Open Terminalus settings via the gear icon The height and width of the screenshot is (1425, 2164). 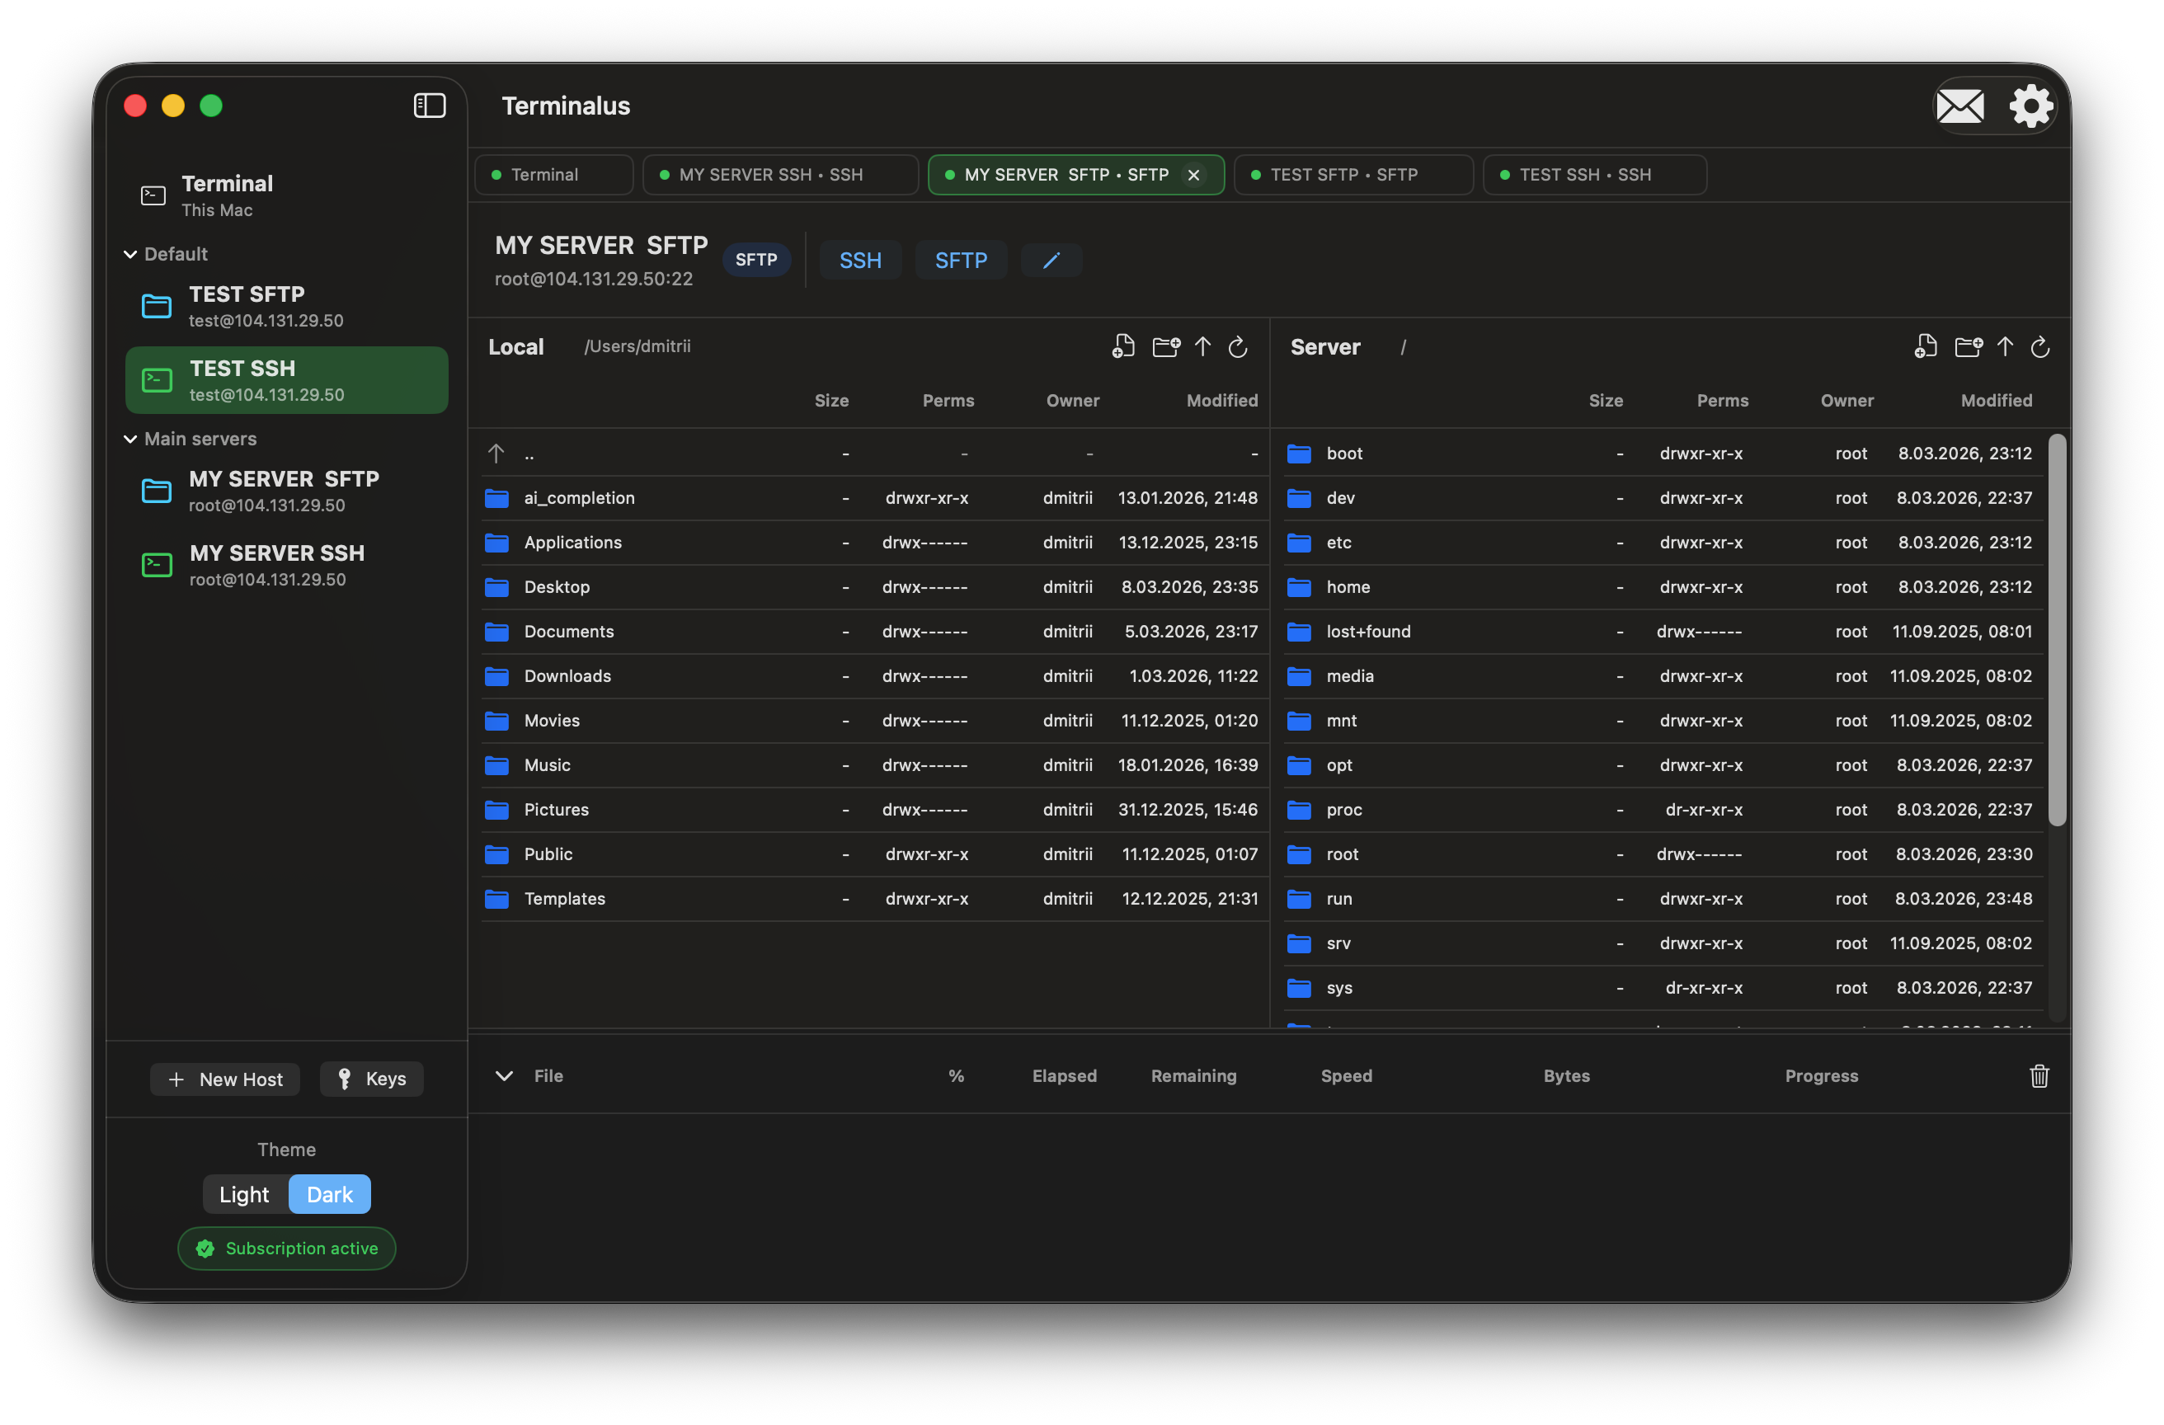point(2030,106)
